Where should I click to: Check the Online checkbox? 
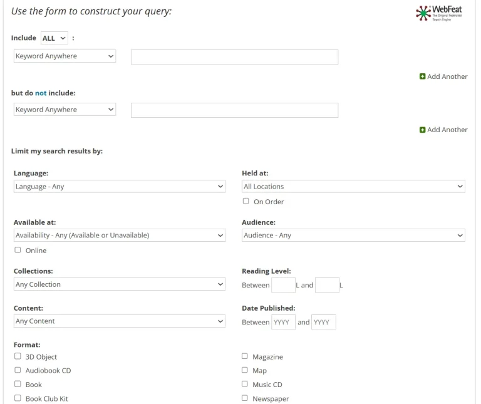[x=18, y=250]
